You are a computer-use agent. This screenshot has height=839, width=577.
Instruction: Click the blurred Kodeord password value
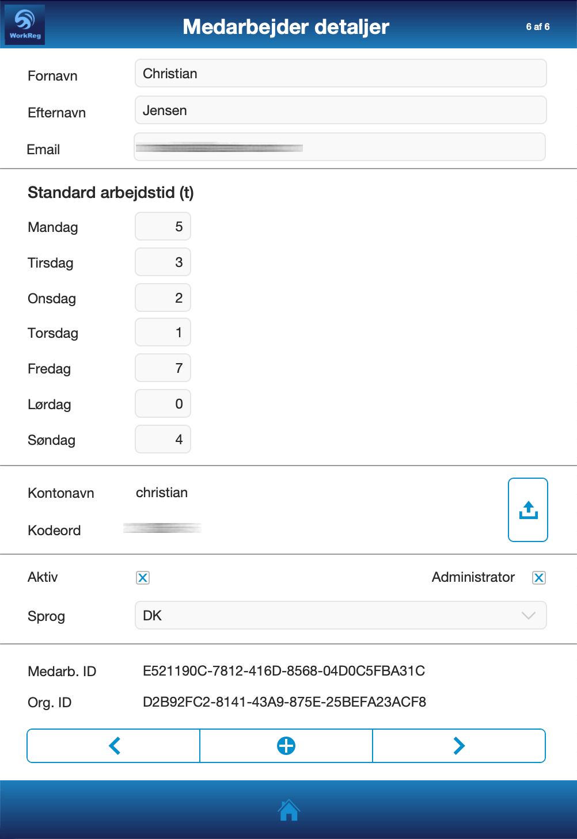point(162,528)
